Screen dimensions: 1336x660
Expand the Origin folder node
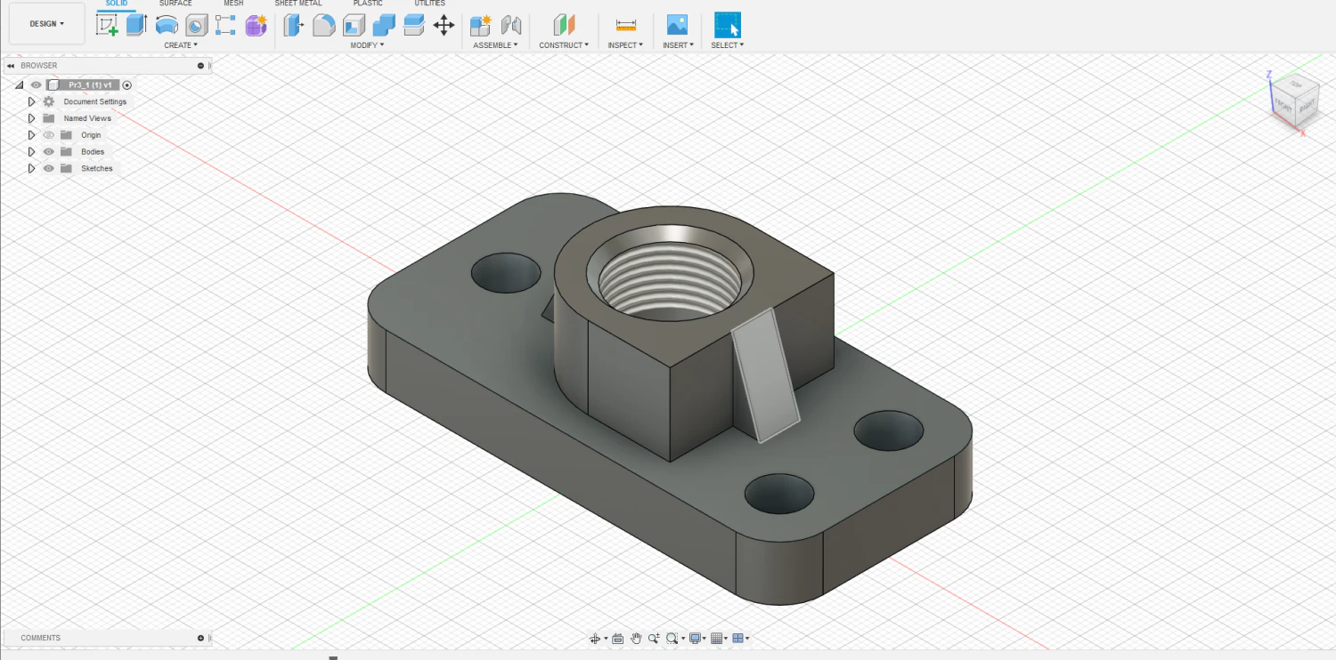coord(32,135)
